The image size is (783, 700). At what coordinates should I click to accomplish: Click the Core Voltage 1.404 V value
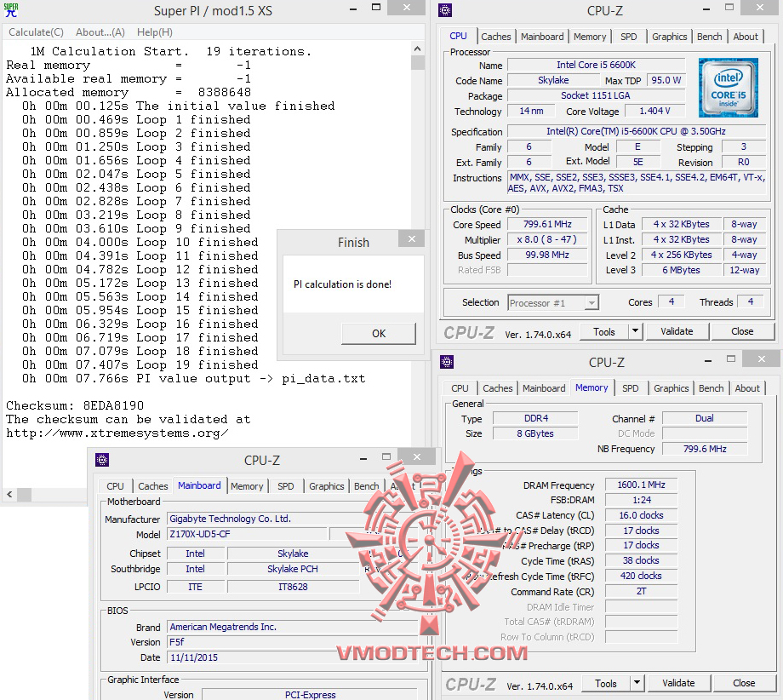click(x=654, y=111)
